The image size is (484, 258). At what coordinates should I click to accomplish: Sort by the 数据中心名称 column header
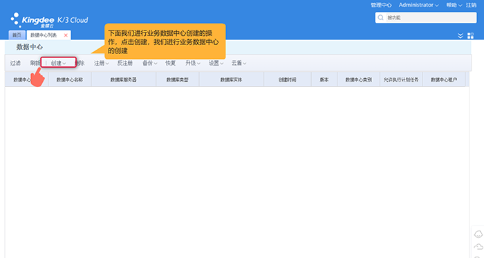69,80
